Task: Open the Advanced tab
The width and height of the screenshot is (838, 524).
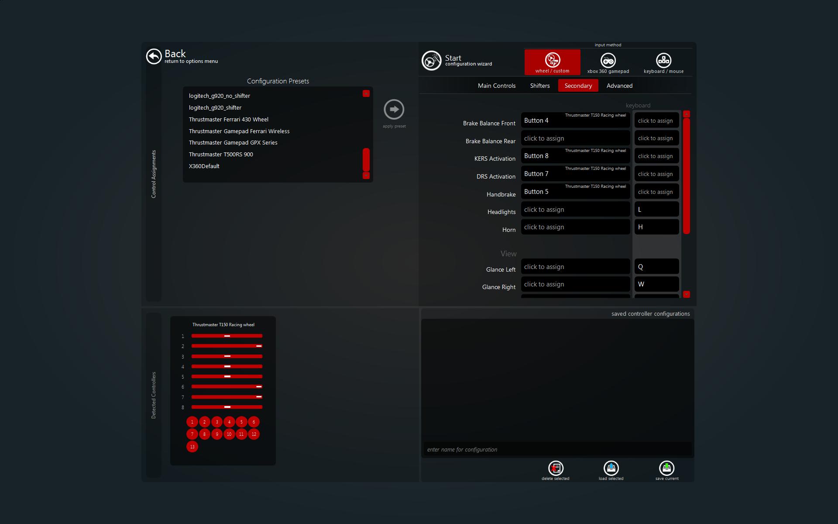Action: tap(619, 86)
